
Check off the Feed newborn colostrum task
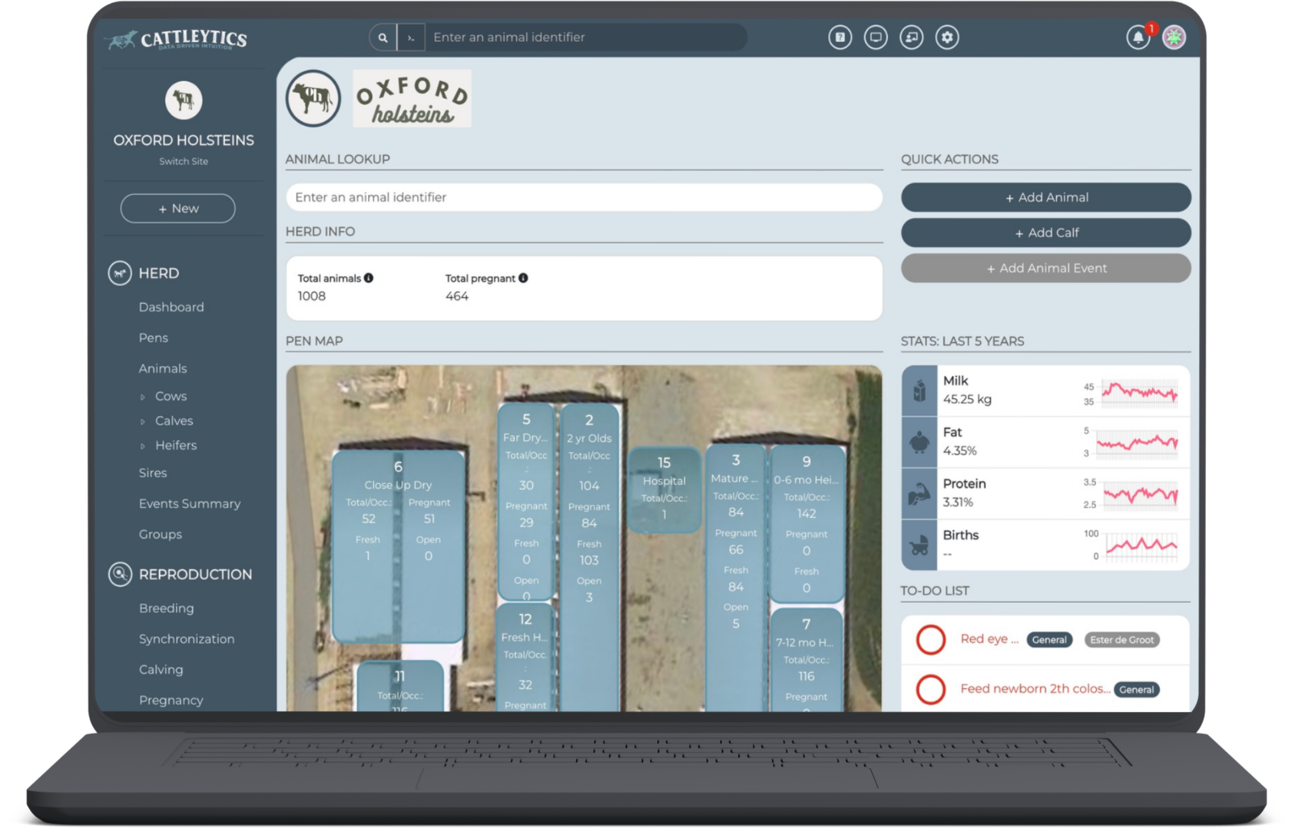[930, 689]
